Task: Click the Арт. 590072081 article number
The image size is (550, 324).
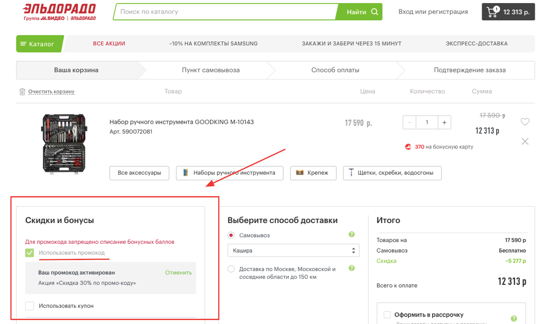Action: (131, 132)
